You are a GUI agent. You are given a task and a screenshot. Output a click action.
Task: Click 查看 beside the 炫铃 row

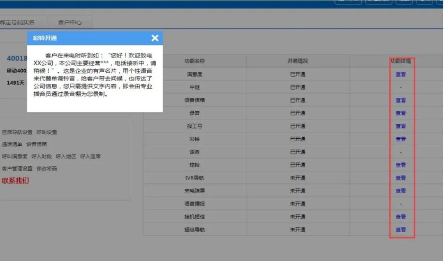tap(400, 165)
